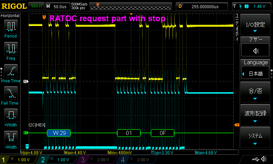Open the I/O設定 menu
The image size is (273, 164).
[255, 25]
